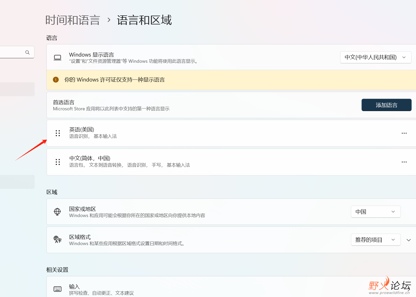Click 语音识别， 基本输入法 description under 英语
The height and width of the screenshot is (297, 416).
click(x=93, y=136)
